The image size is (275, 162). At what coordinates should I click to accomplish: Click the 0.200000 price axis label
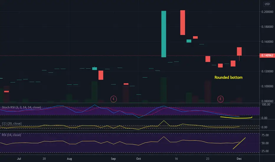pos(267,12)
